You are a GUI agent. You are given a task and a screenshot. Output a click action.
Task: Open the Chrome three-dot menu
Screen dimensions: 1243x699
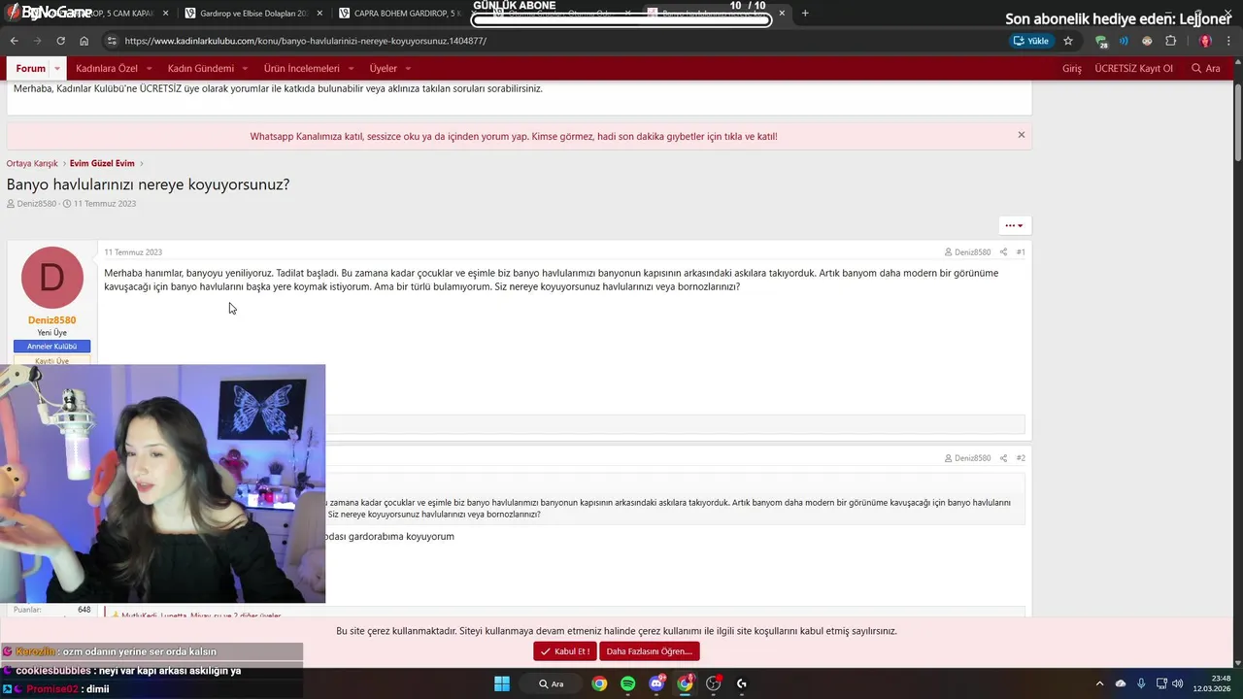(x=1228, y=41)
